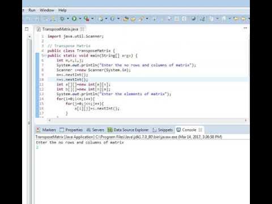This screenshot has width=272, height=204.
Task: Open dropdown arrow next to new package icon
Action: [x=106, y=19]
